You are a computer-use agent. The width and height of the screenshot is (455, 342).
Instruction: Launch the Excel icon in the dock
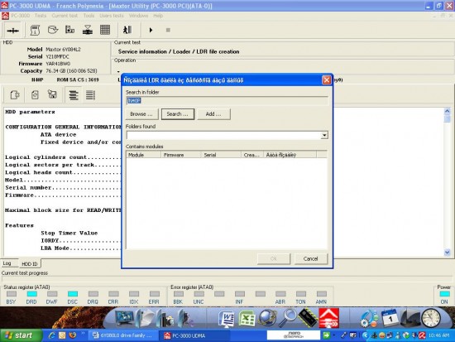[x=247, y=319]
